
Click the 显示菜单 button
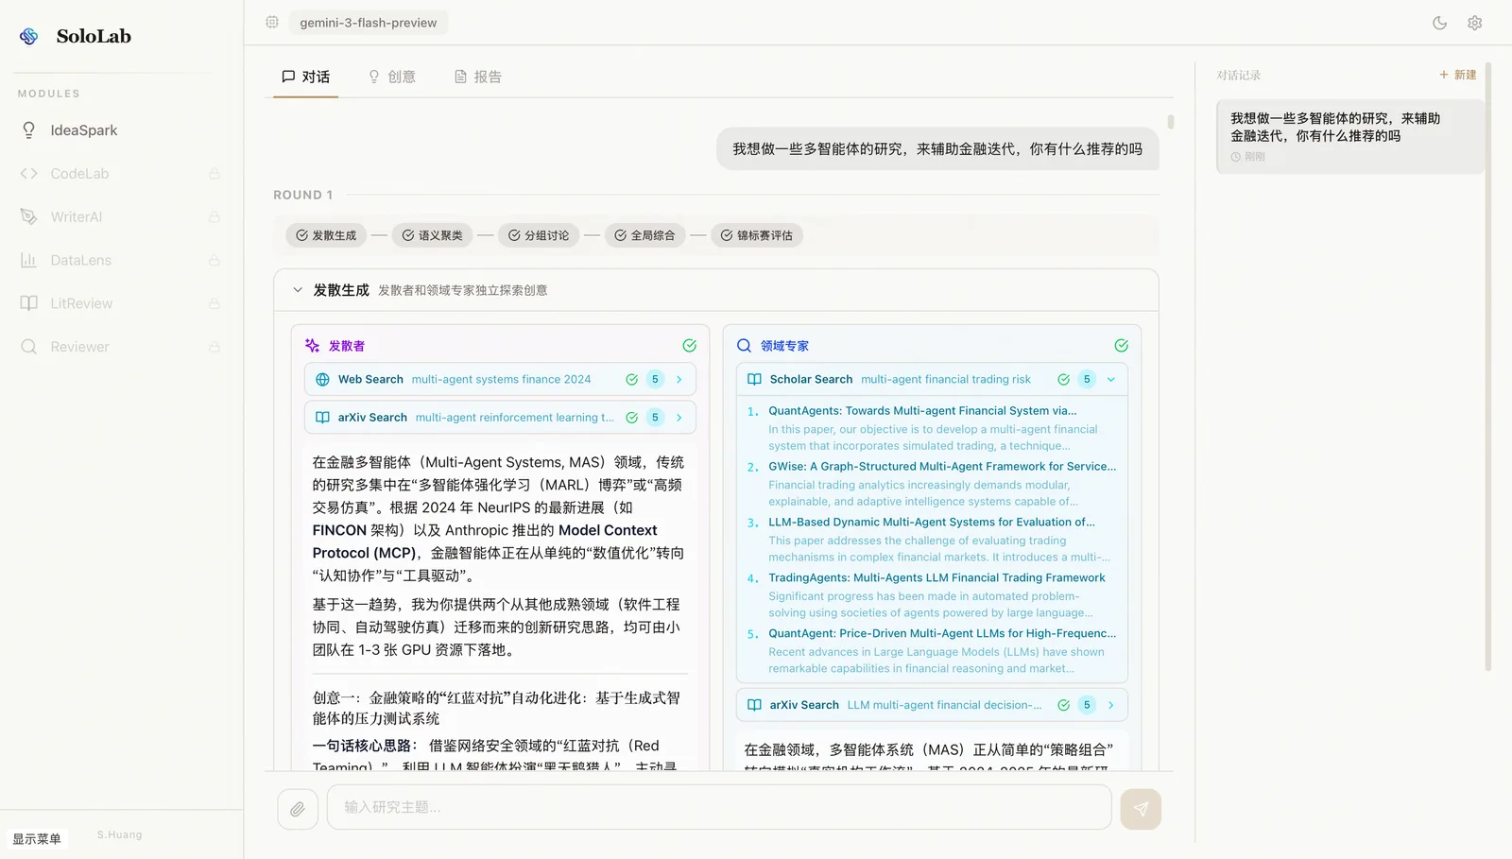click(x=37, y=839)
